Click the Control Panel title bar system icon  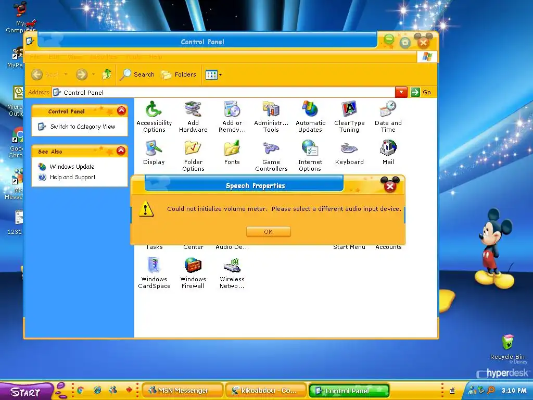[30, 41]
